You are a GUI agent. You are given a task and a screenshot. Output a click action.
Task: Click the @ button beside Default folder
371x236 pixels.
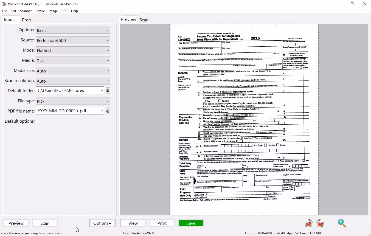108,91
